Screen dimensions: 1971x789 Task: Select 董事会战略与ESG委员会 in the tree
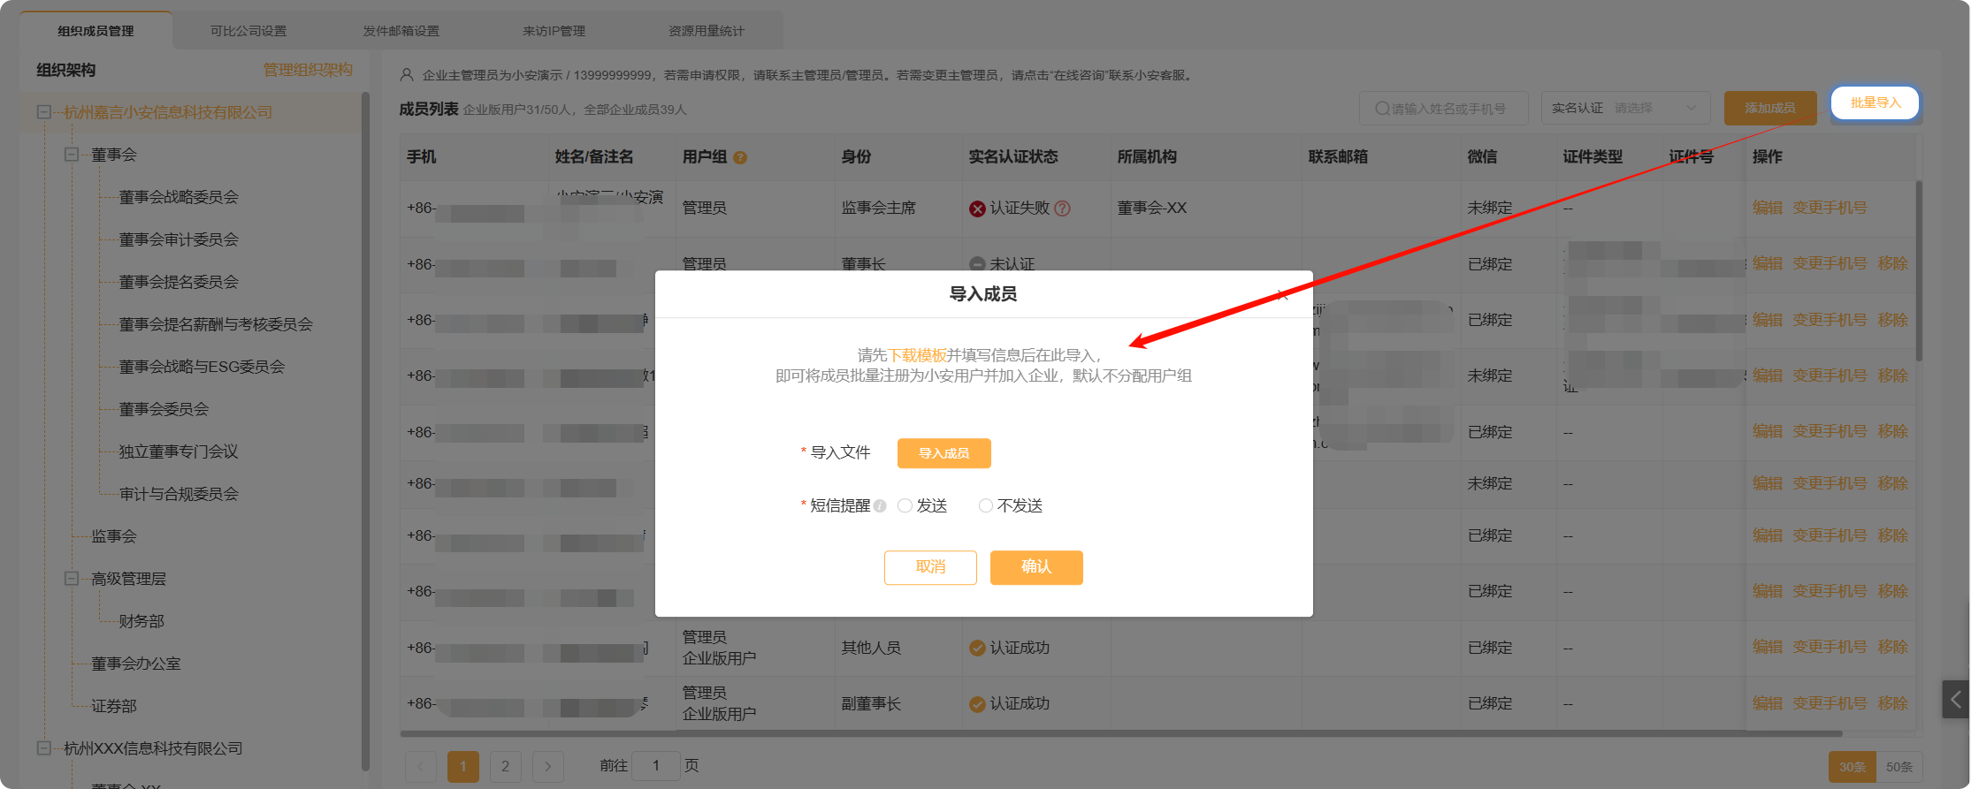[x=202, y=367]
